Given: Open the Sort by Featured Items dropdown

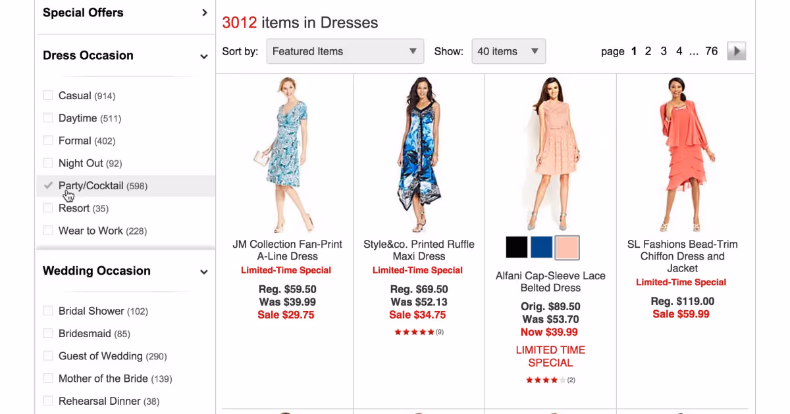Looking at the screenshot, I should 345,51.
